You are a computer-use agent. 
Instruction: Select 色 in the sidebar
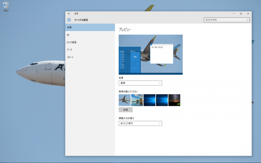90,35
